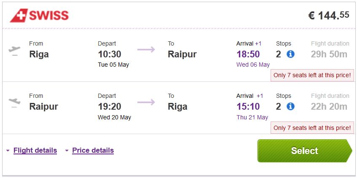Click the outbound route arrow icon
Viewport: 357px width, 178px height.
click(146, 50)
